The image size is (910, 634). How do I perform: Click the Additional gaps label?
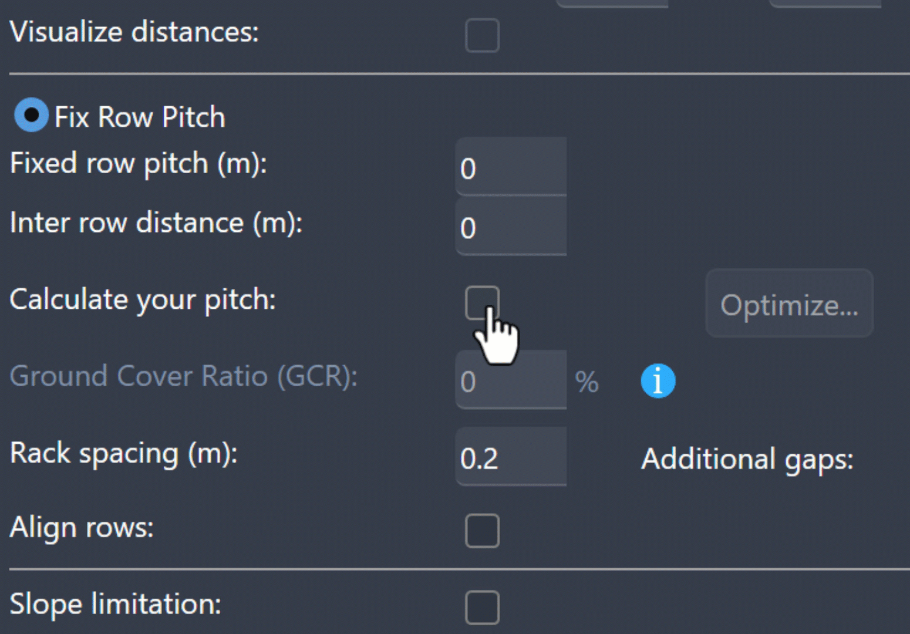pyautogui.click(x=747, y=460)
